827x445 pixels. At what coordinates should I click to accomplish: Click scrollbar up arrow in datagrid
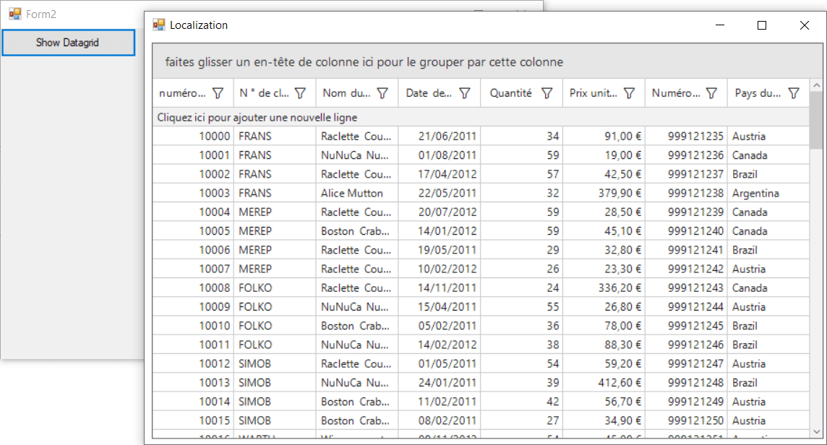(816, 85)
